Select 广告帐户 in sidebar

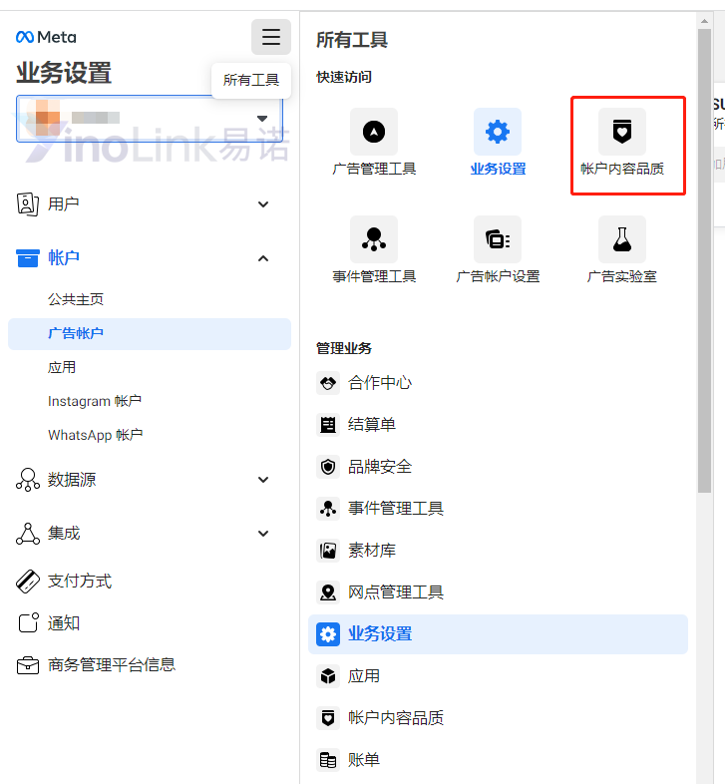[x=150, y=333]
